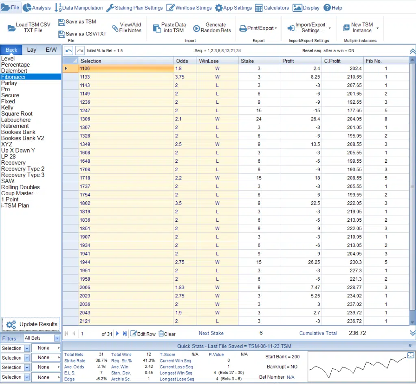Open the All Bets filter dropdown
The image size is (416, 384).
tap(57, 338)
